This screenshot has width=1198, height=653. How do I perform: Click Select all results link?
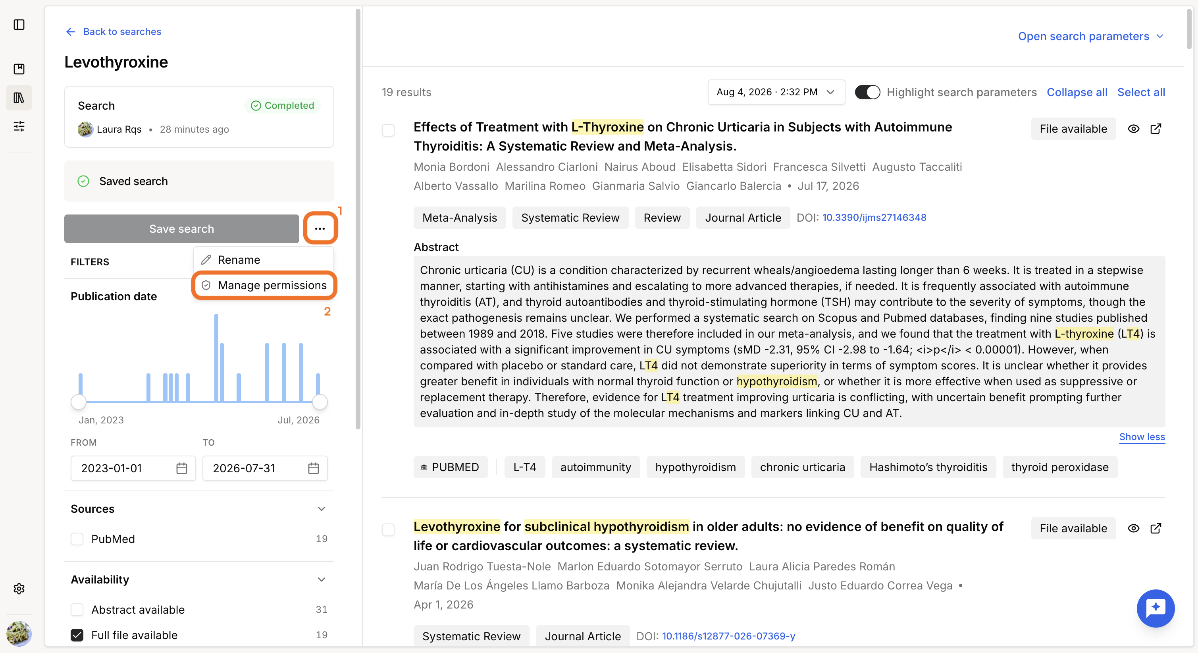tap(1141, 92)
